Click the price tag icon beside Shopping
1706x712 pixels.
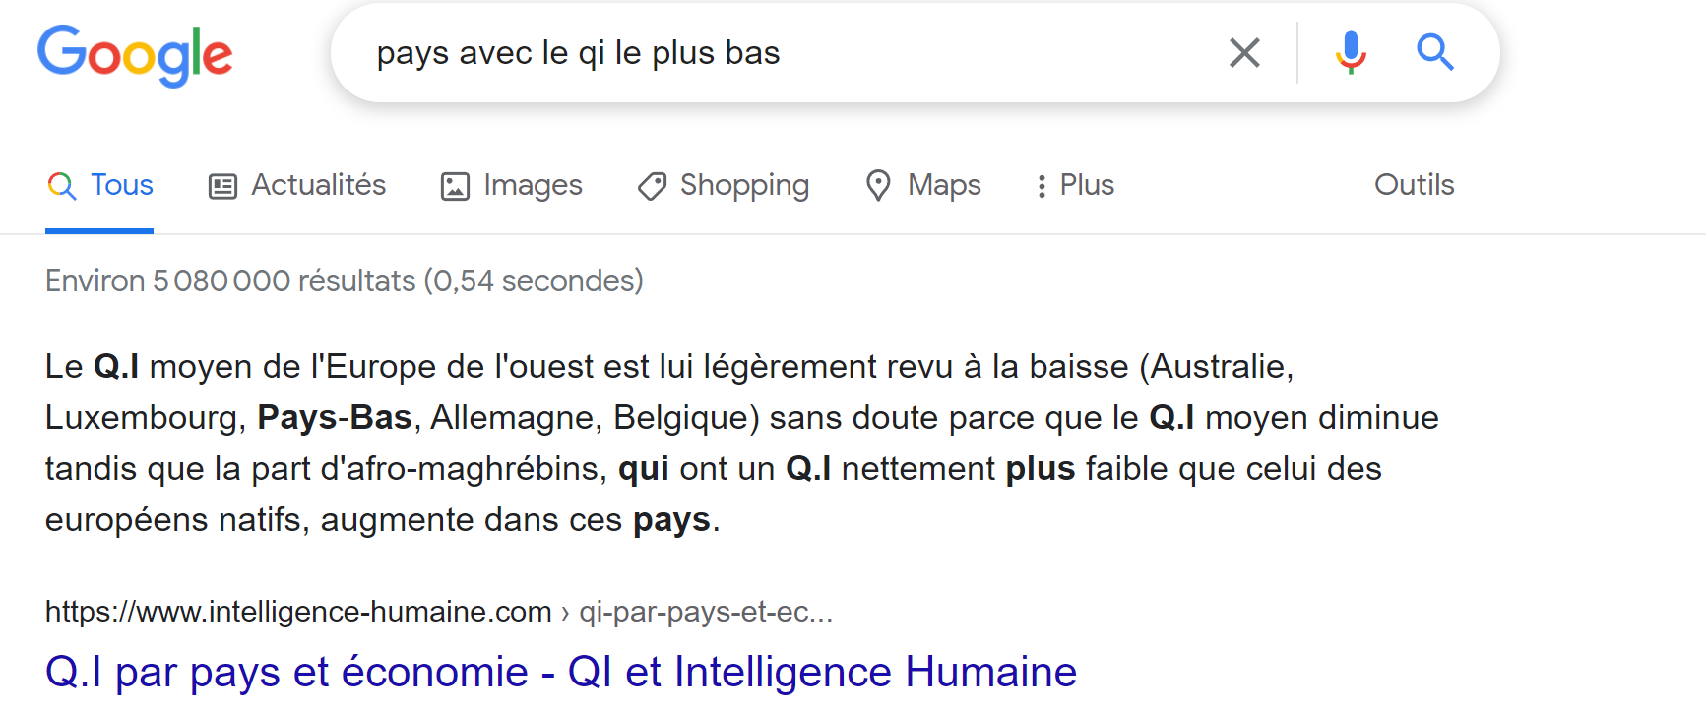coord(652,186)
